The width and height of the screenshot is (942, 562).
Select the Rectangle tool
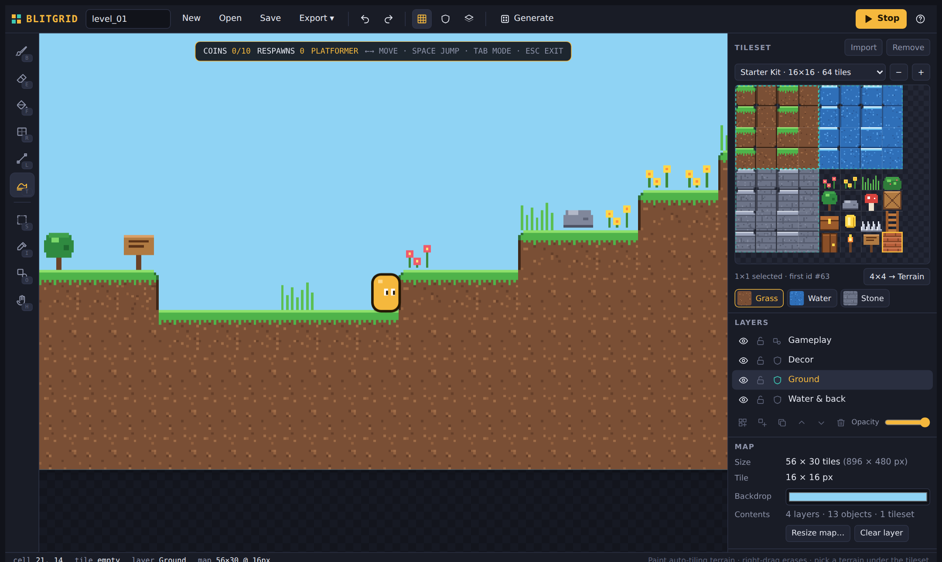(22, 132)
